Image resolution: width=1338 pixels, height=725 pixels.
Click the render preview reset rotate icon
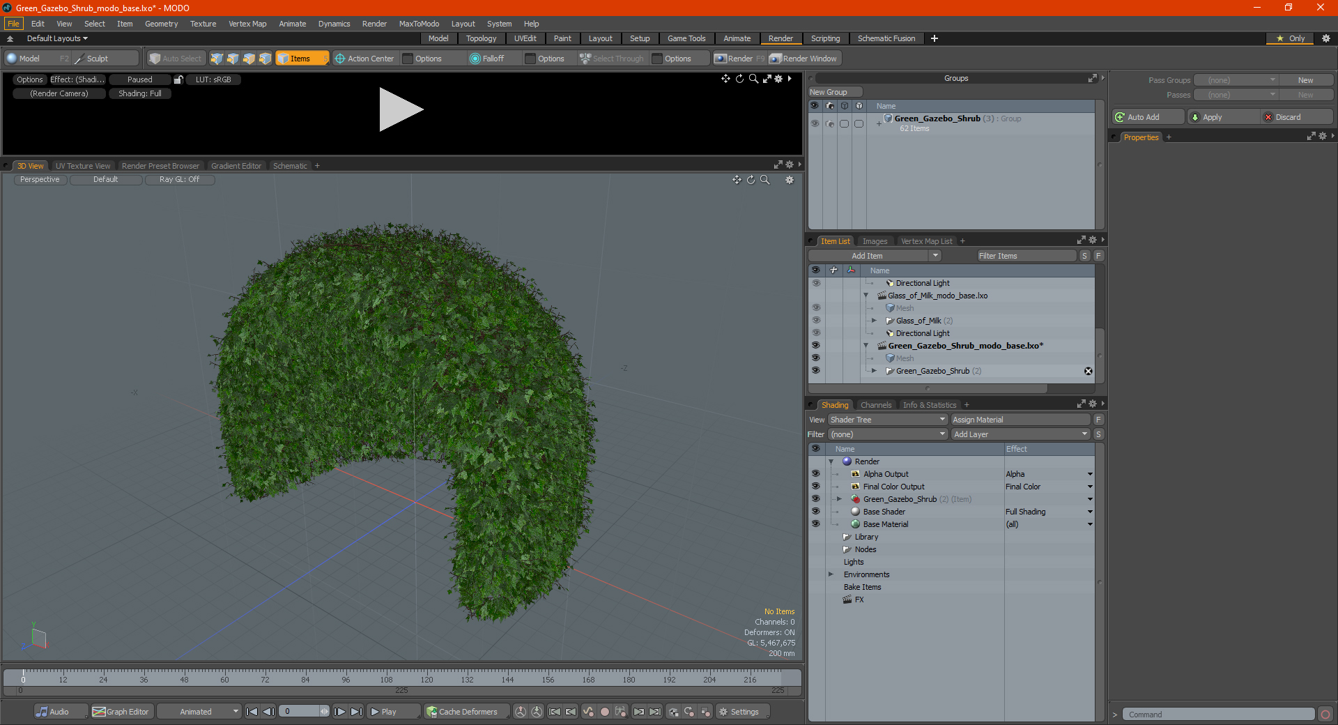pos(739,79)
